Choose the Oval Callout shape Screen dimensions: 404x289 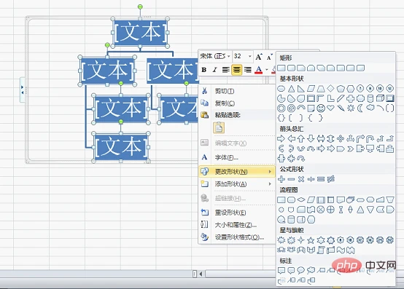coord(301,271)
